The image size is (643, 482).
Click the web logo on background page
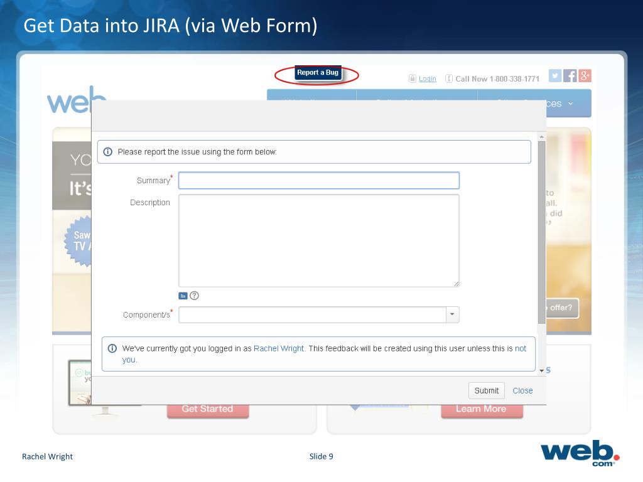click(76, 100)
